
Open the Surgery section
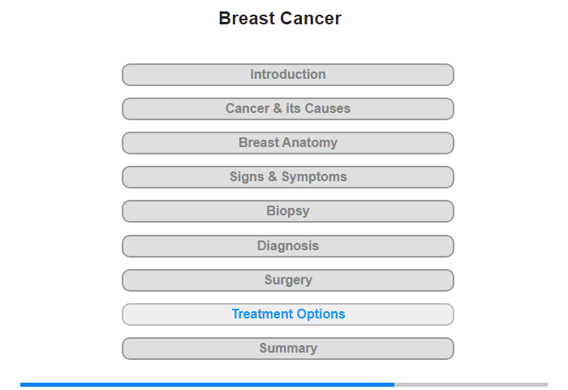click(287, 280)
